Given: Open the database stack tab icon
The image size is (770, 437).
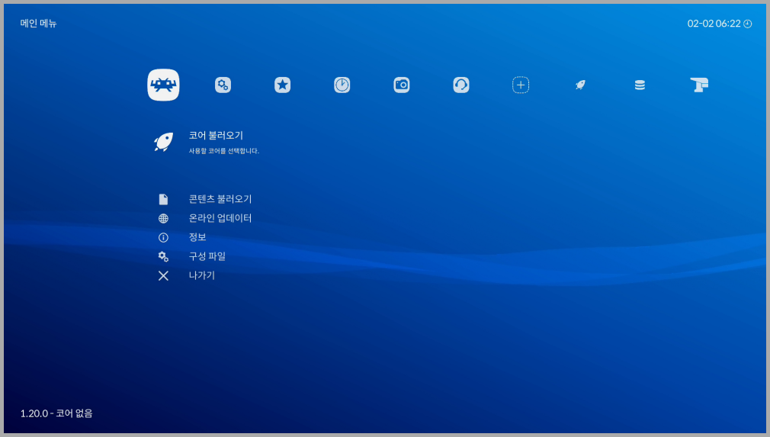Looking at the screenshot, I should 640,85.
